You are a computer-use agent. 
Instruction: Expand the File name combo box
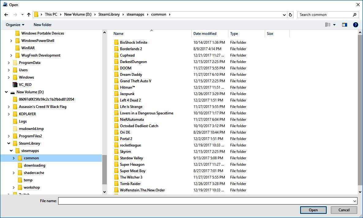point(355,201)
